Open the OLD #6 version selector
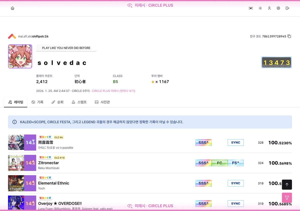The image size is (300, 211). tap(58, 137)
